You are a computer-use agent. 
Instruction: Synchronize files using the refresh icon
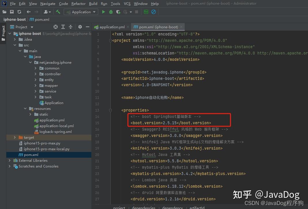19,12
